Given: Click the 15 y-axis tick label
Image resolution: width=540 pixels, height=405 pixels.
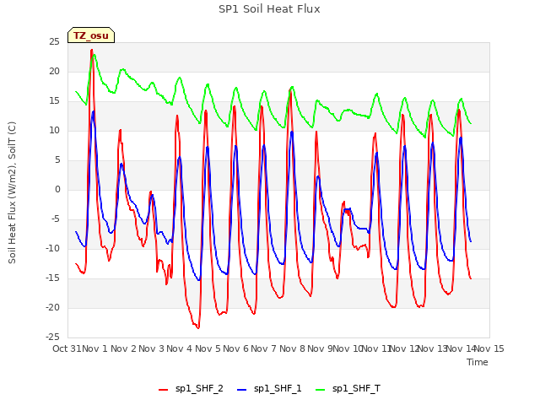Looking at the screenshot, I should tap(54, 101).
